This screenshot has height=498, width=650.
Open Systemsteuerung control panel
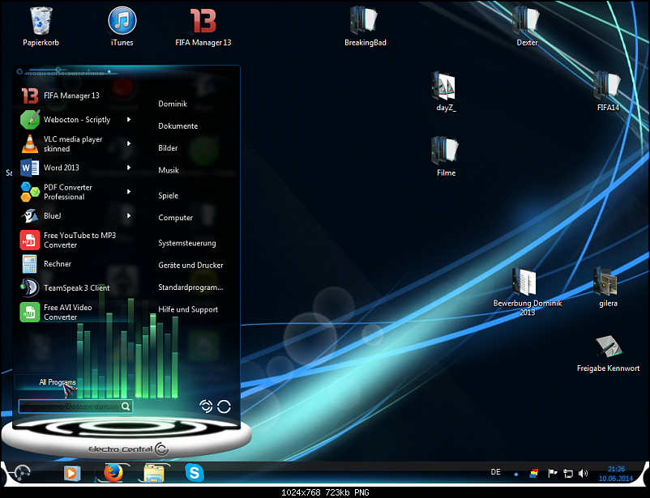(187, 243)
